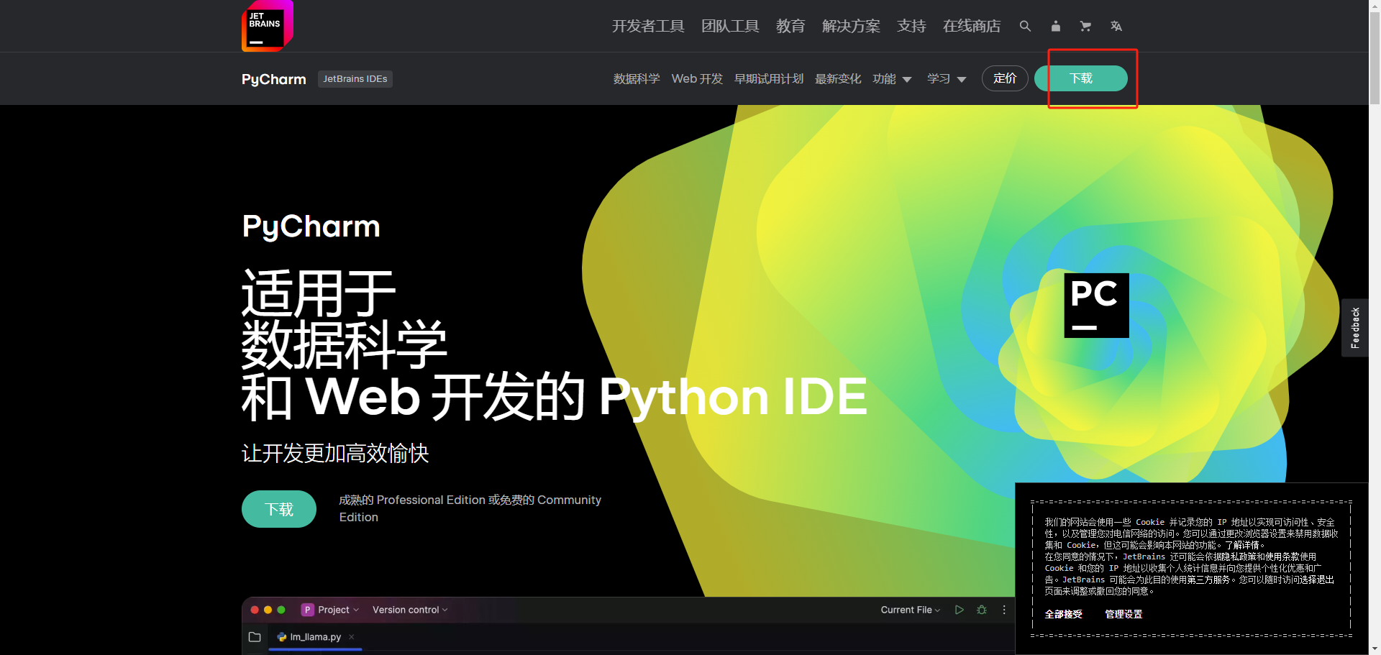Click the purple P project icon
The height and width of the screenshot is (655, 1381).
click(307, 610)
